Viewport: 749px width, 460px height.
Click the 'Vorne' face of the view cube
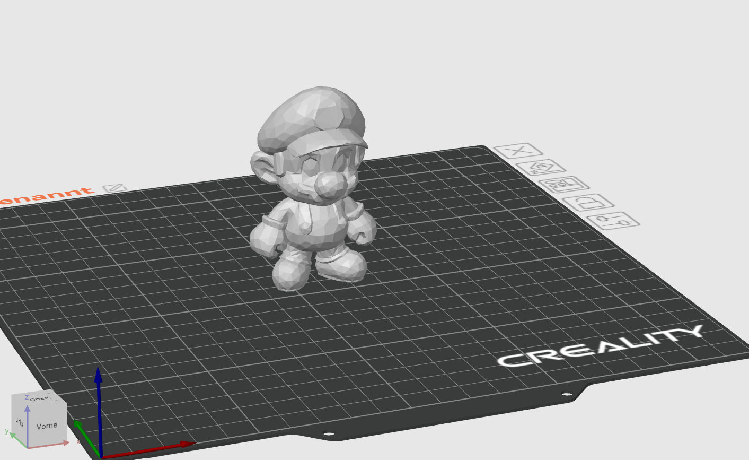pos(47,426)
